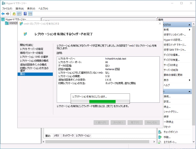Image resolution: width=196 pixels, height=149 pixels.
Task: Click the Back arrow toolbar icon
Action: pyautogui.click(x=3, y=14)
